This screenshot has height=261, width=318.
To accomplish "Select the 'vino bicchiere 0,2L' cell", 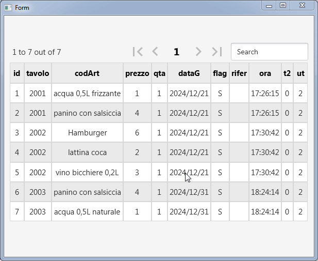I will 87,172.
